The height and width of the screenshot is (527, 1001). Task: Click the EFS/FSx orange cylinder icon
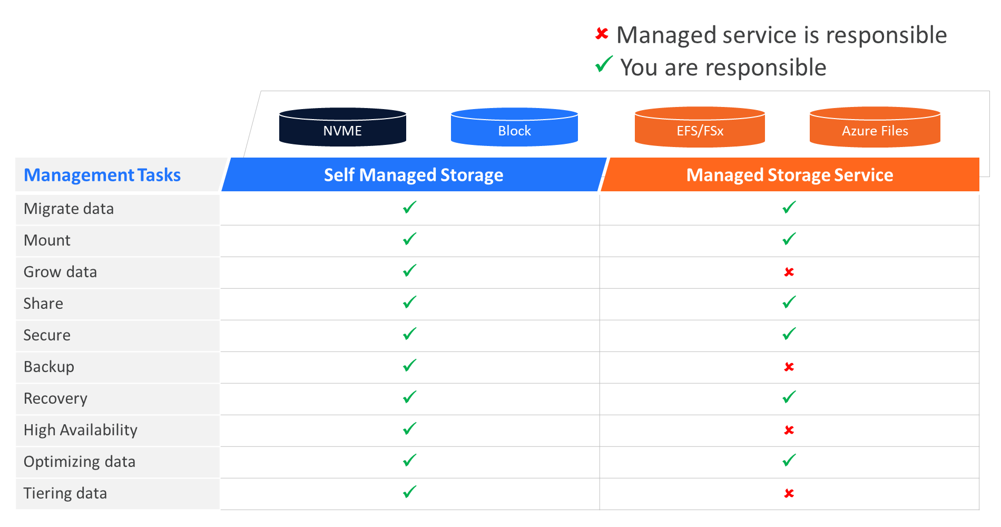(700, 128)
